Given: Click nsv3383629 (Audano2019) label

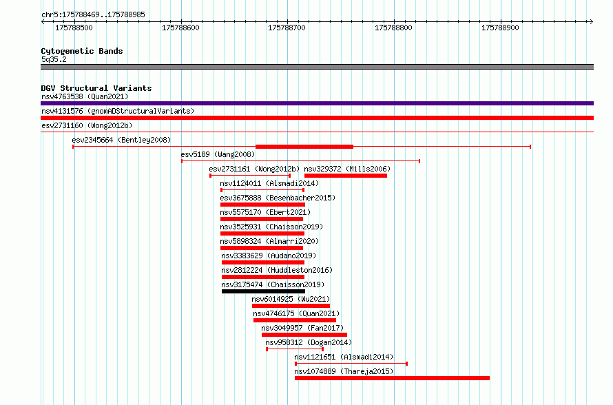Looking at the screenshot, I should 269,256.
